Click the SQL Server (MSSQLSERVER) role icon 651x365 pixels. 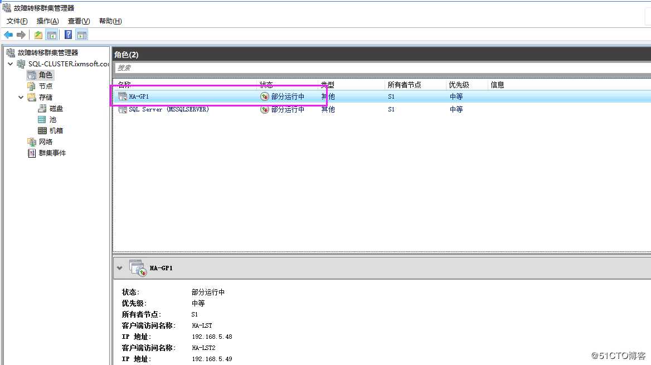click(x=122, y=109)
